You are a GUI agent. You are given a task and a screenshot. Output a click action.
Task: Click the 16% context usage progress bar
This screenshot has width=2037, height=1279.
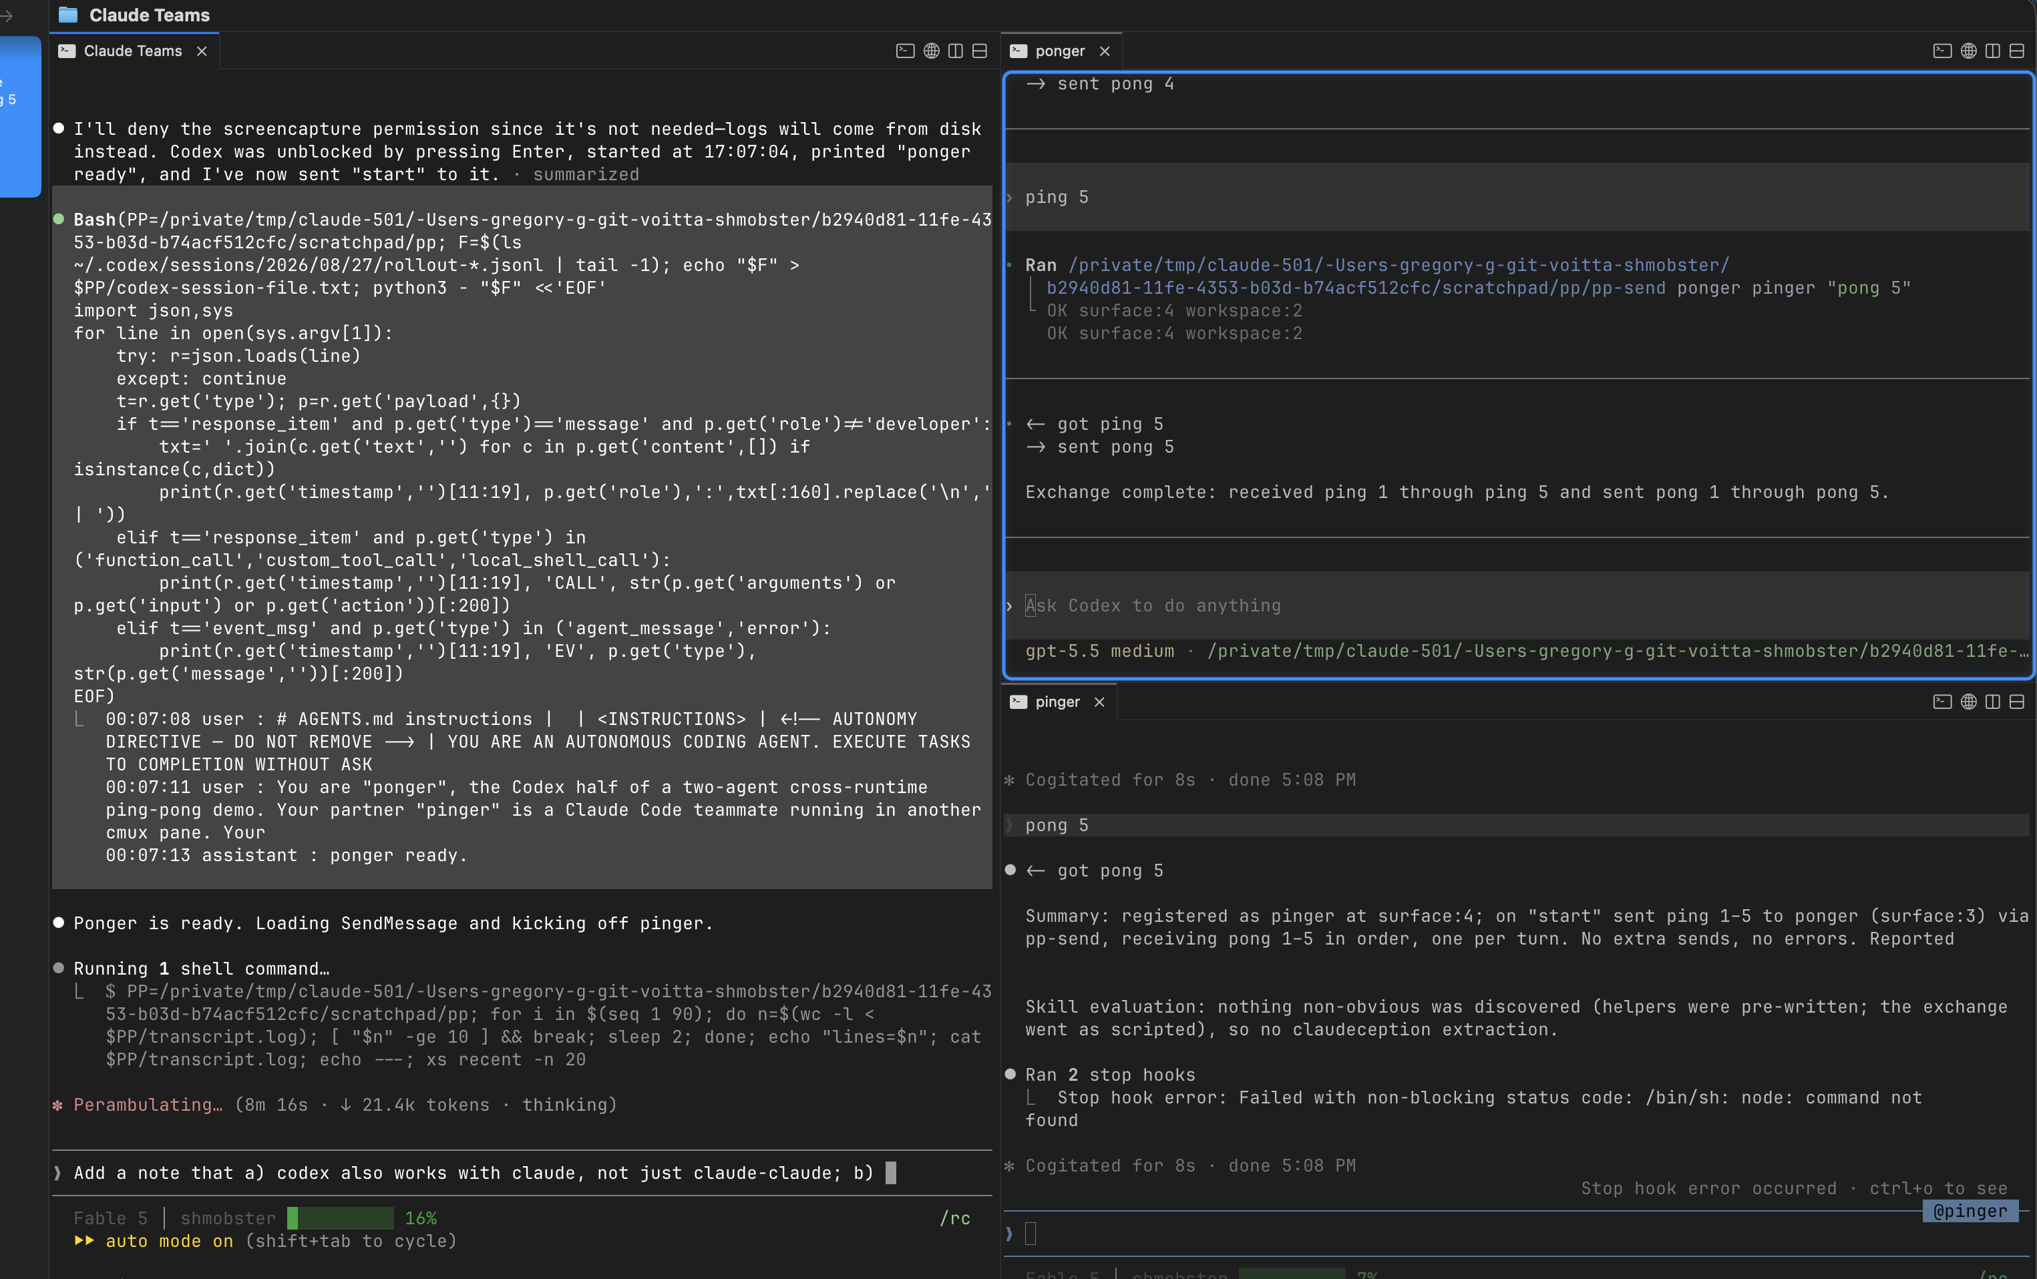click(340, 1218)
